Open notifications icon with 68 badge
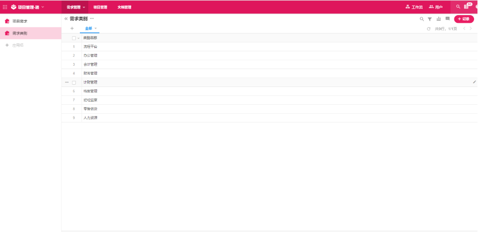Viewport: 478px width, 232px height. [466, 6]
